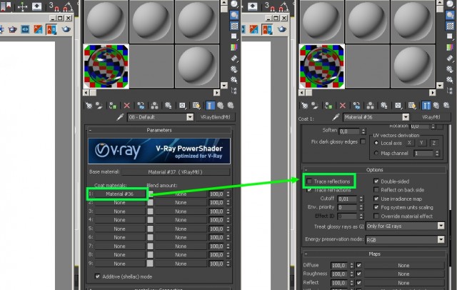This screenshot has width=457, height=290.
Task: Open 08 - Default material name dropdown
Action: tap(190, 117)
